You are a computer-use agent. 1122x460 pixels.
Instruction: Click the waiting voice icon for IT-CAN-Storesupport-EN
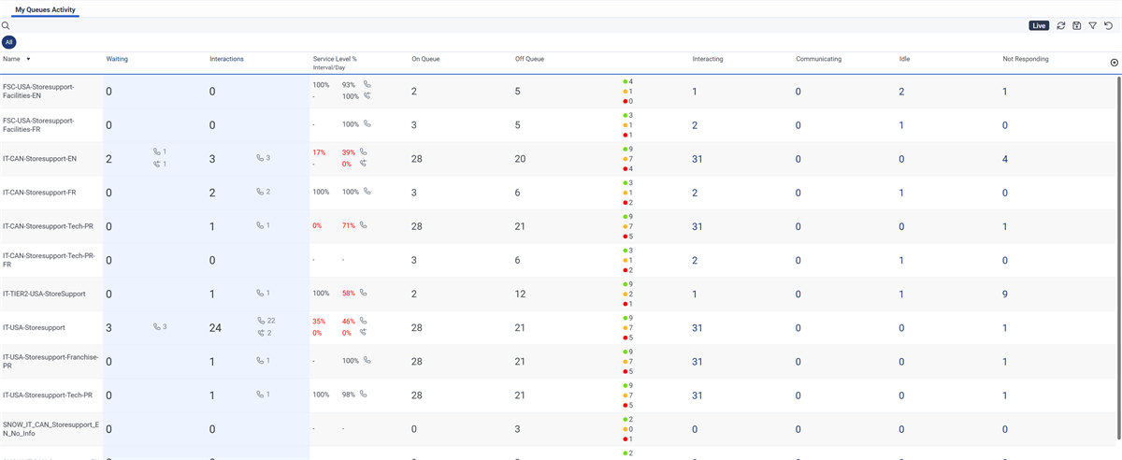coord(157,151)
